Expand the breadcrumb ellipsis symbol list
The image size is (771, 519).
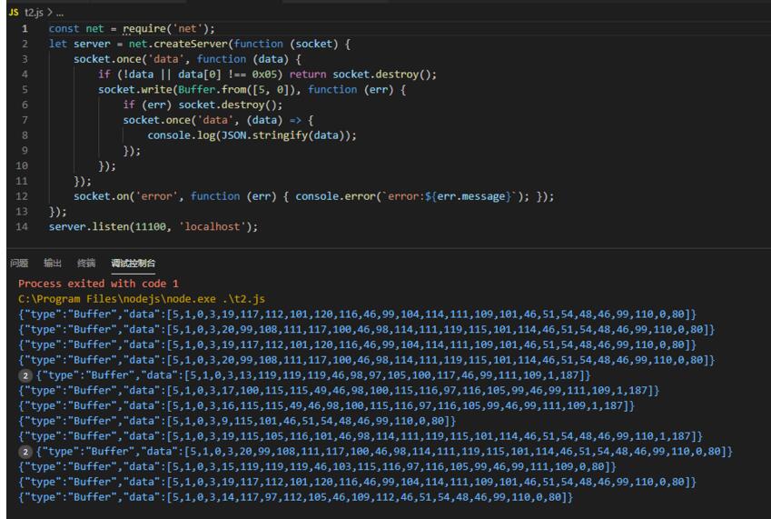(x=60, y=10)
